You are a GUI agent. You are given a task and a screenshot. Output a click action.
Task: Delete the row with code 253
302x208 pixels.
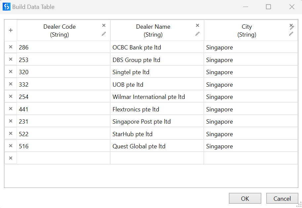click(x=11, y=59)
